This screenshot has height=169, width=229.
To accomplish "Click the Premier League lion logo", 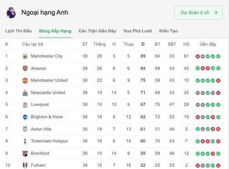I will pyautogui.click(x=11, y=12).
